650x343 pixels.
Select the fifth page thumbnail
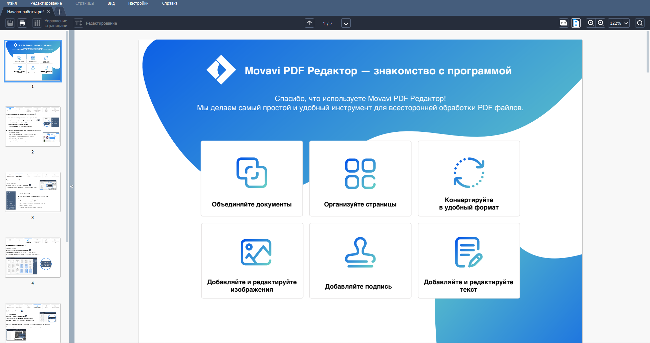[x=33, y=323]
